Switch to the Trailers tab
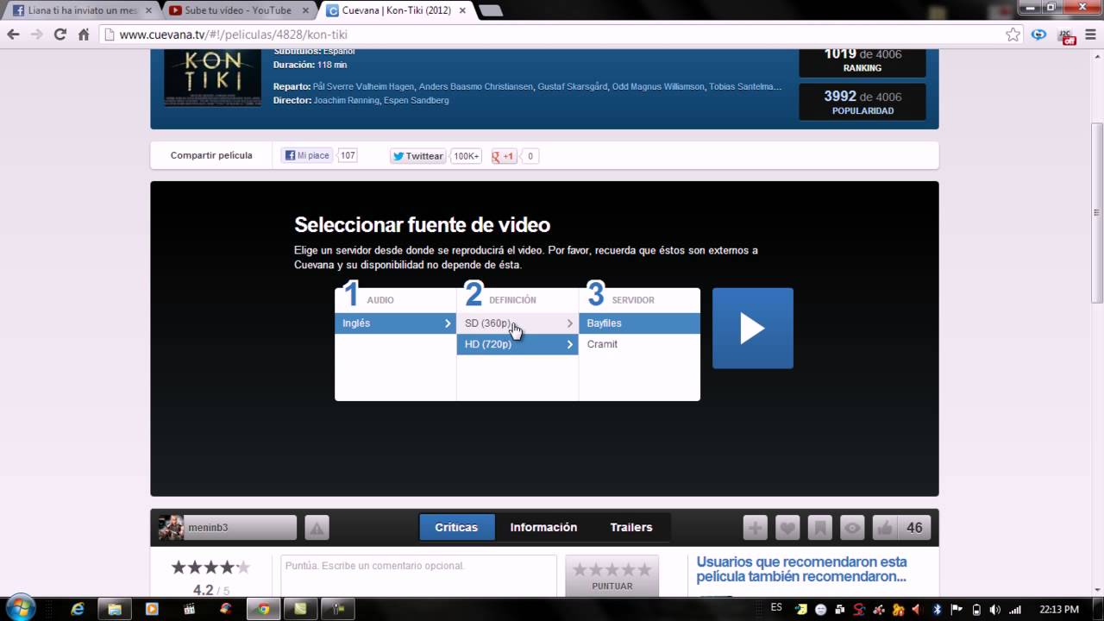Screen dimensions: 1104x621 coord(631,527)
